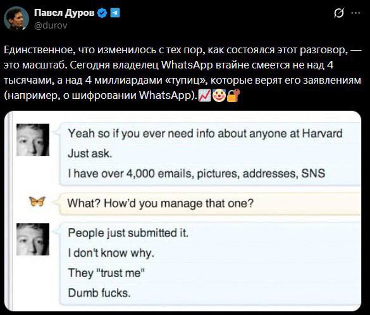Open the Grok slashed-circle icon

tap(339, 13)
